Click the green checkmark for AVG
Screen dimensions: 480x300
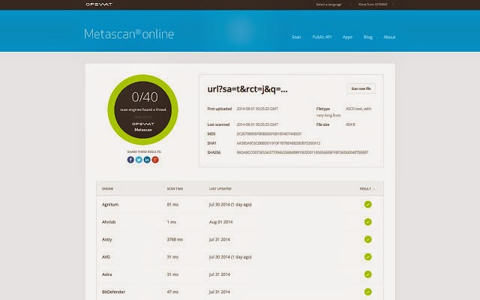tap(368, 256)
